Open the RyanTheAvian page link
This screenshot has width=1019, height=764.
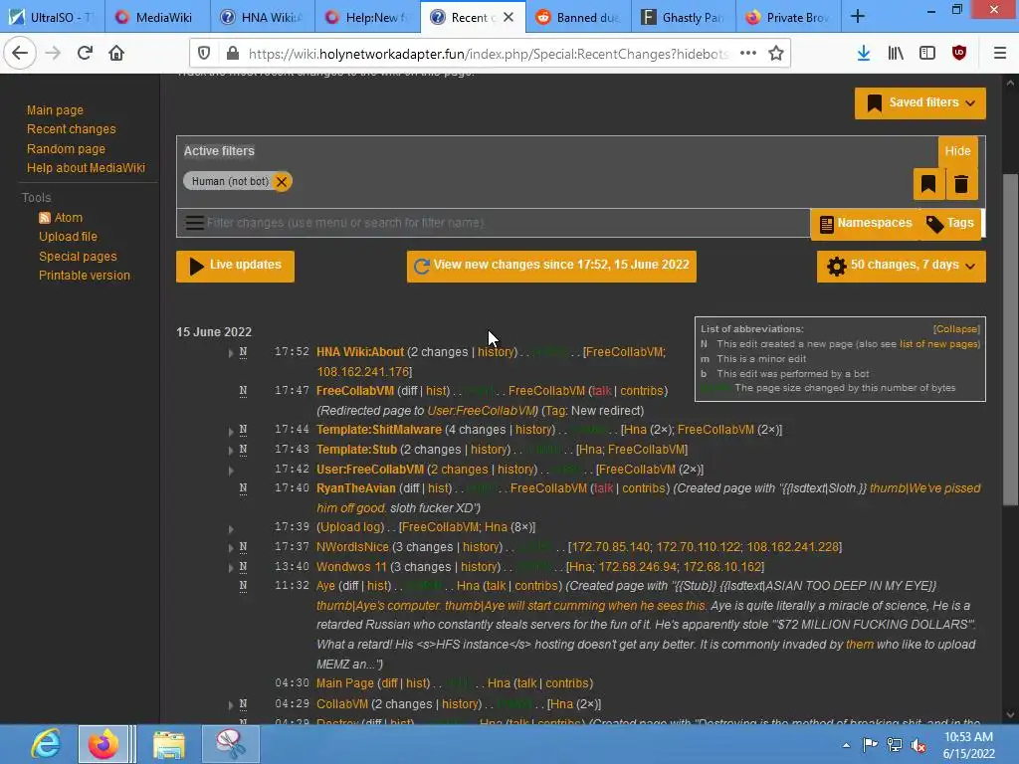pos(356,487)
